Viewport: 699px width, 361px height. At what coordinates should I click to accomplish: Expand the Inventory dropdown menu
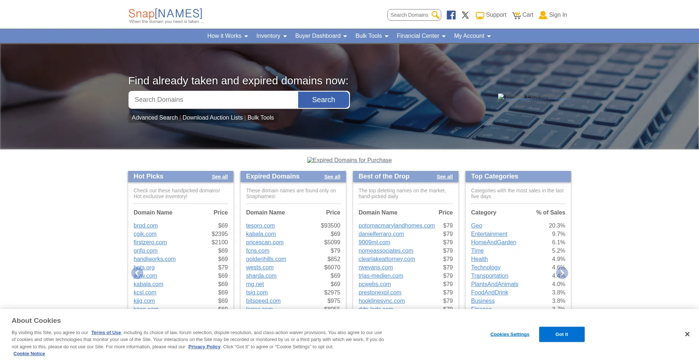pos(271,36)
